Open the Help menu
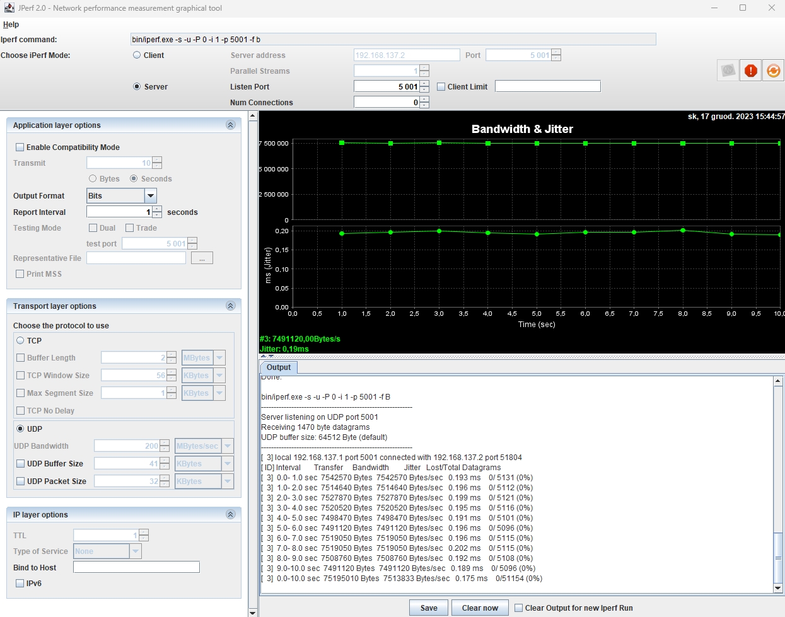This screenshot has height=617, width=785. pos(11,25)
